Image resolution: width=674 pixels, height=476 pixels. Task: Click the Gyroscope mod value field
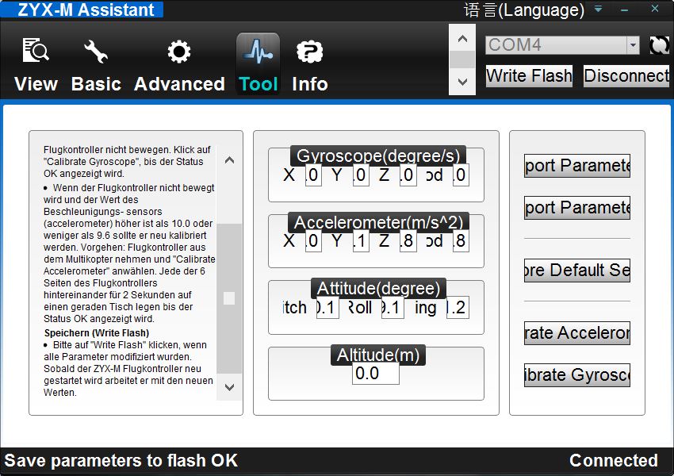[461, 175]
